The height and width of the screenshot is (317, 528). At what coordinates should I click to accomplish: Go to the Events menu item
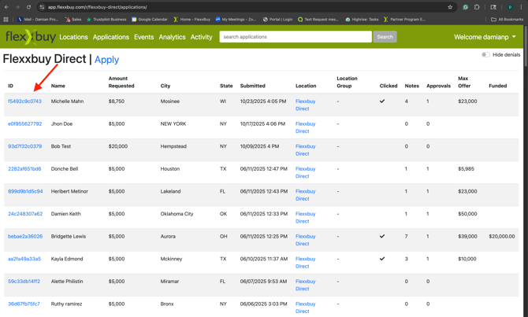(143, 37)
